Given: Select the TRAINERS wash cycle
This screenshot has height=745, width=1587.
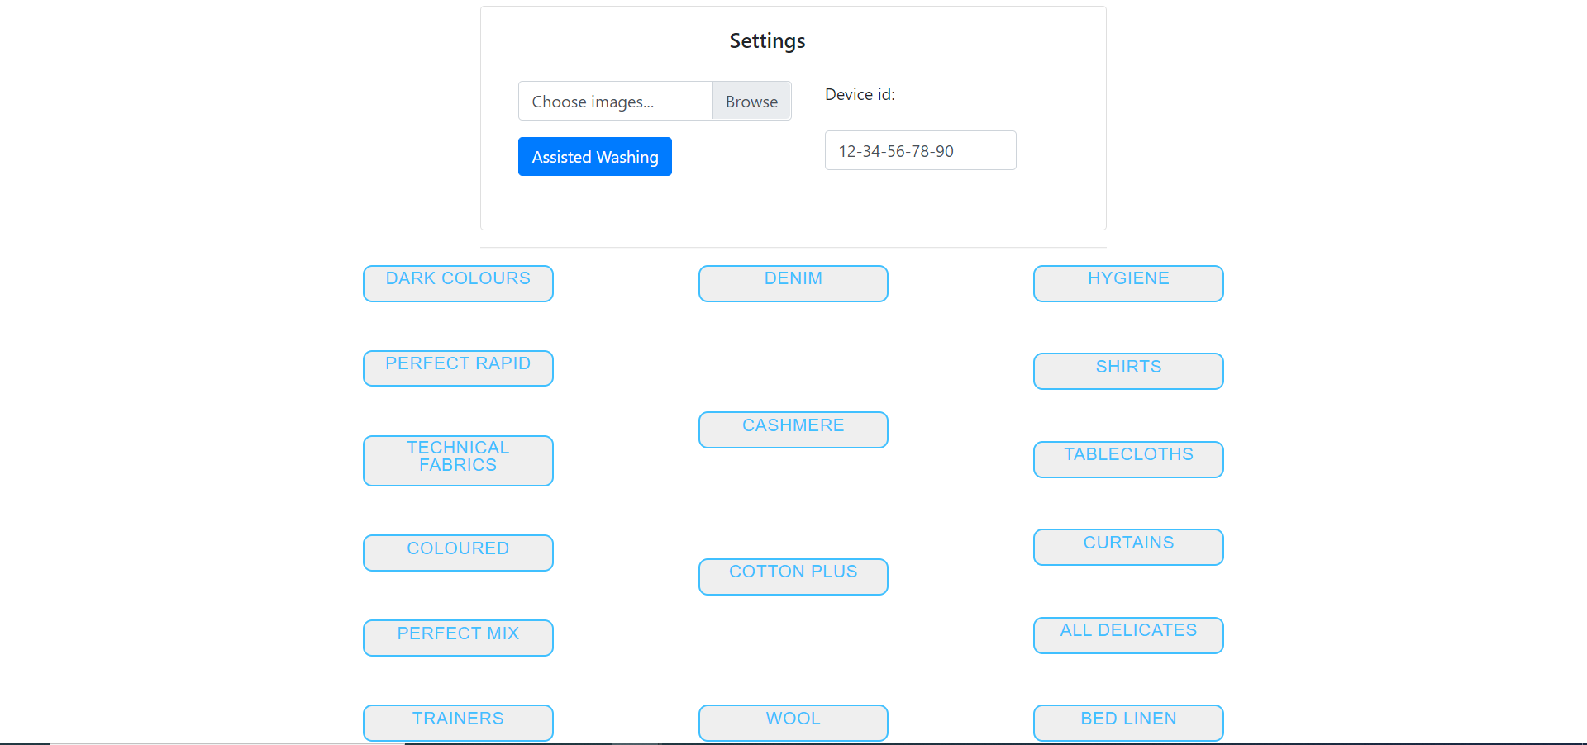Looking at the screenshot, I should 457,722.
